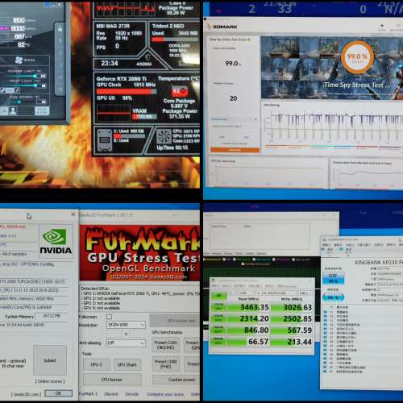Image resolution: width=403 pixels, height=403 pixels.
Task: Click the 3DMark logo in the header
Action: [222, 27]
